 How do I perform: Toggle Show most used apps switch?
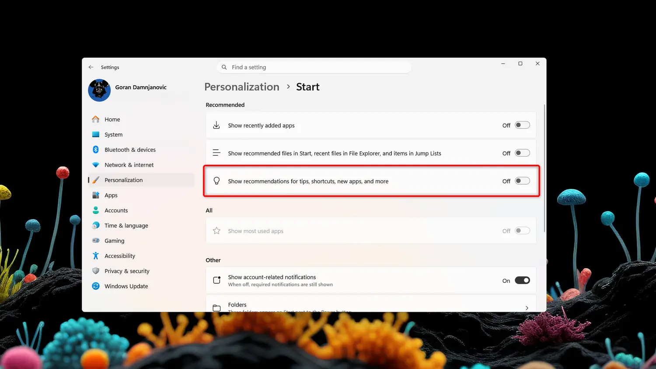tap(522, 230)
